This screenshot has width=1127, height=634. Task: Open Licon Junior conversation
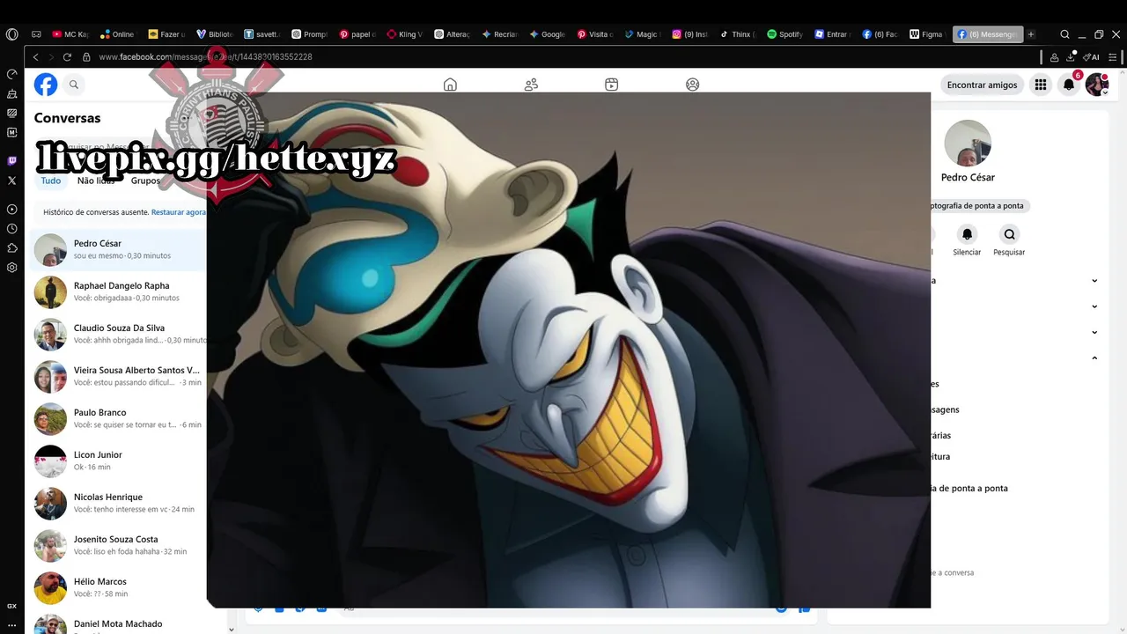click(119, 461)
